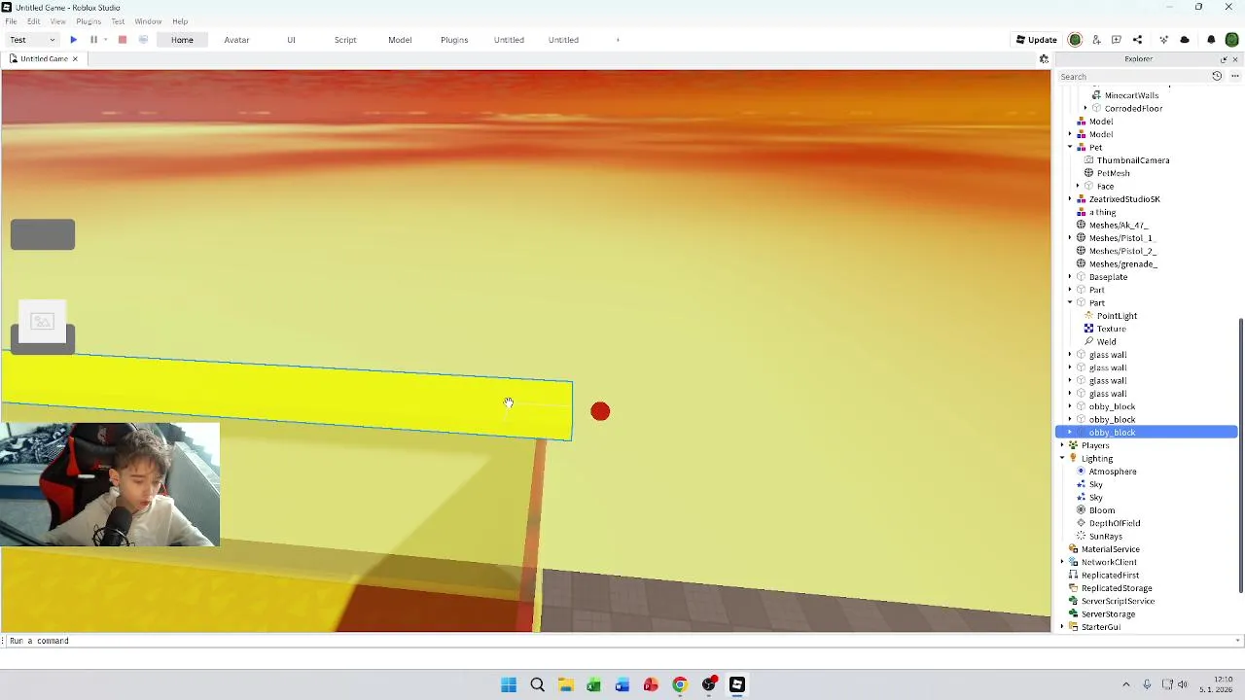
Task: Close the Explorer panel
Action: (1235, 59)
